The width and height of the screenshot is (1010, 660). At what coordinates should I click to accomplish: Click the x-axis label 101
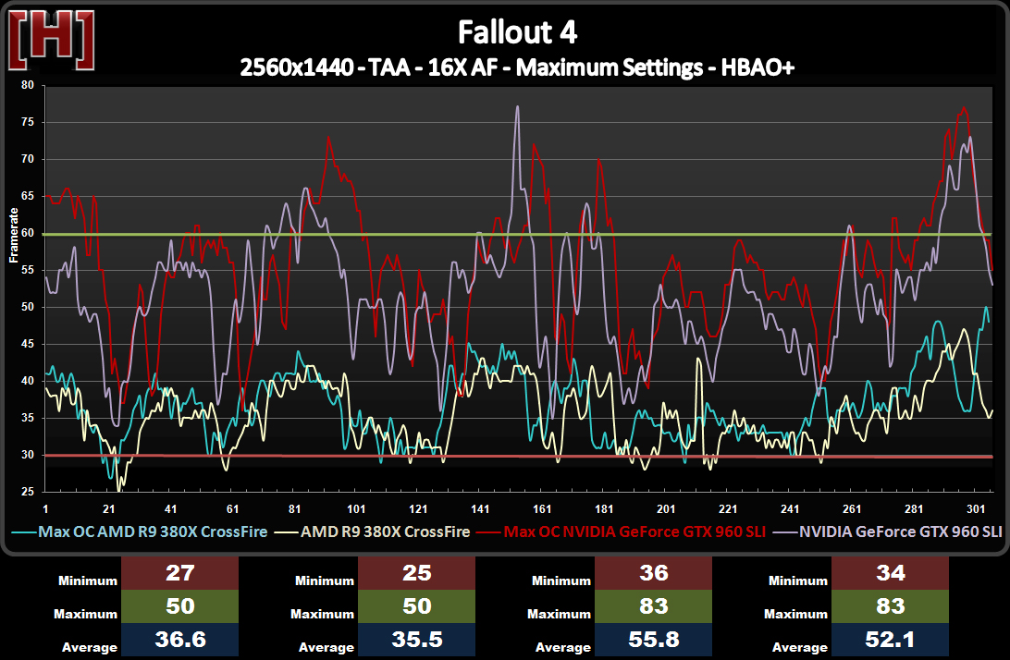(356, 509)
